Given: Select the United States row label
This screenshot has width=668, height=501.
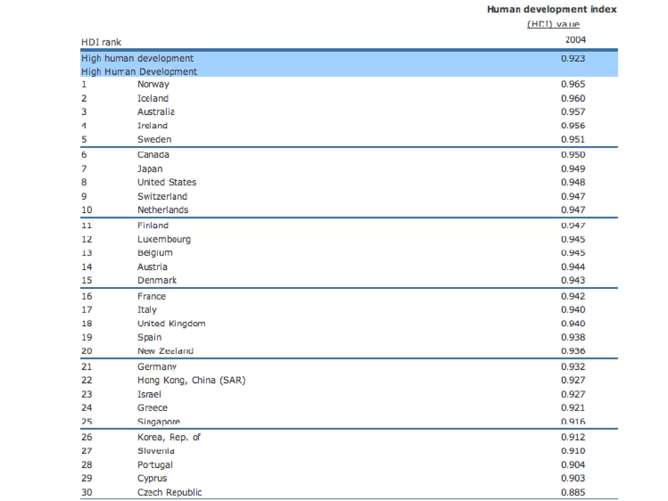Looking at the screenshot, I should (x=167, y=182).
